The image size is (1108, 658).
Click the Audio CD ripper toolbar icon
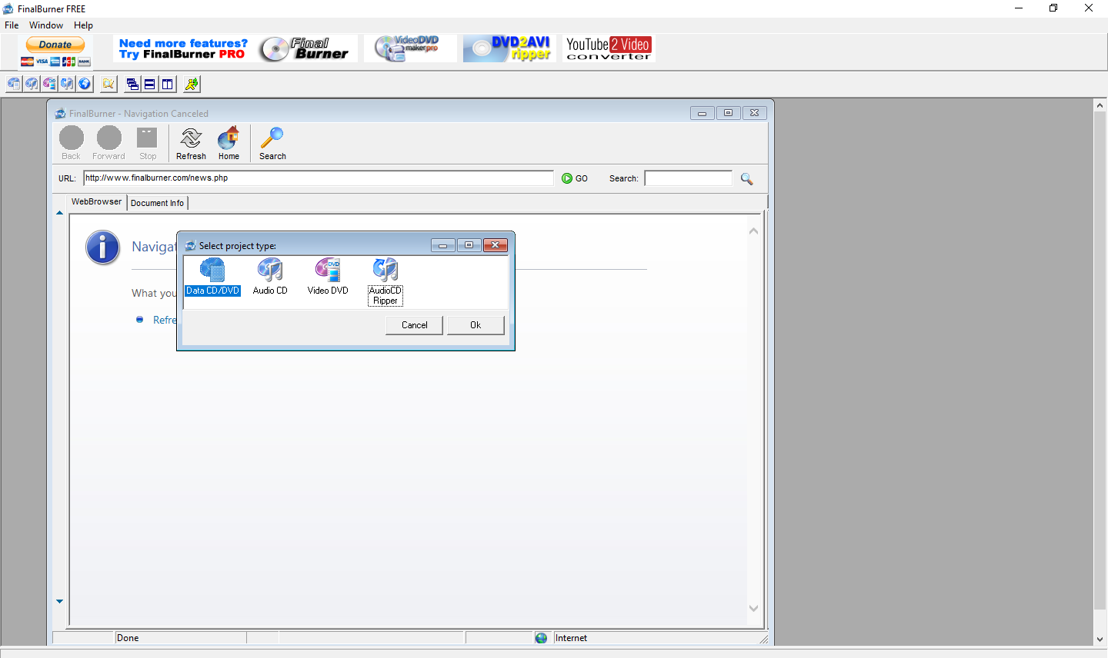click(x=67, y=84)
